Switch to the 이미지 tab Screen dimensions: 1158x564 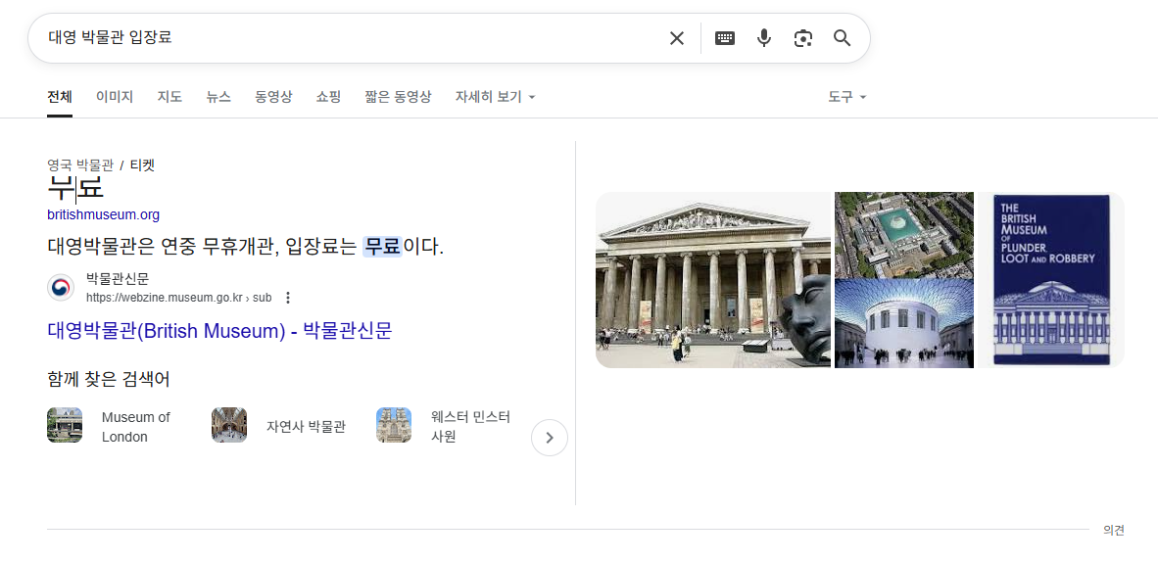pyautogui.click(x=115, y=97)
